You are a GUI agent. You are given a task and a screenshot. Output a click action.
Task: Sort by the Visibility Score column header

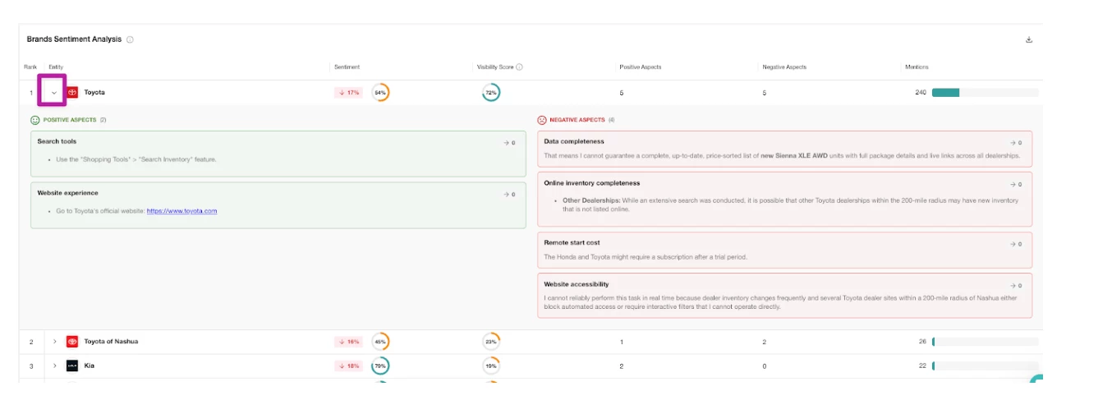tap(495, 67)
